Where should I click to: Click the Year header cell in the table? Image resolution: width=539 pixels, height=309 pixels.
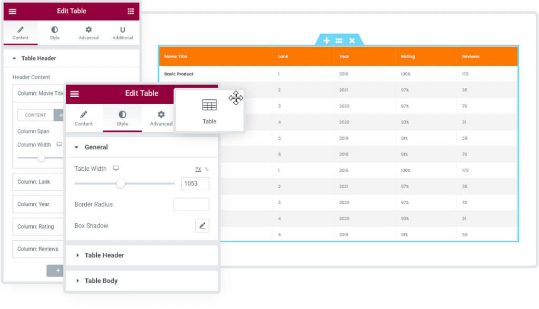pos(364,56)
